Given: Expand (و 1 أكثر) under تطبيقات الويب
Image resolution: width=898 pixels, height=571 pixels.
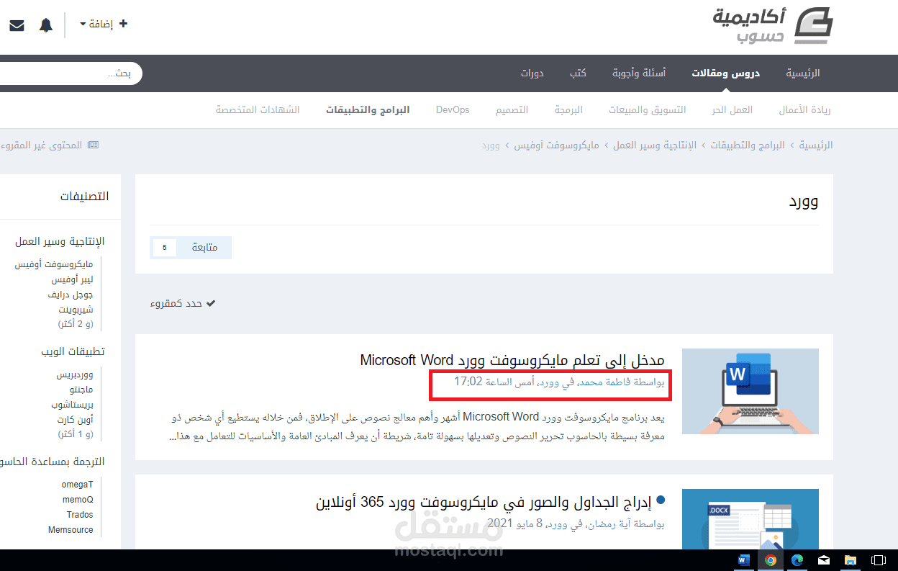Looking at the screenshot, I should tap(76, 434).
